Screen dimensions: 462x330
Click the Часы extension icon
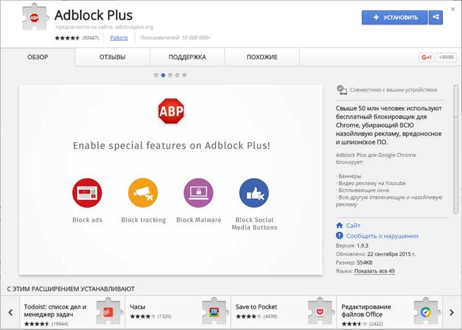click(214, 312)
